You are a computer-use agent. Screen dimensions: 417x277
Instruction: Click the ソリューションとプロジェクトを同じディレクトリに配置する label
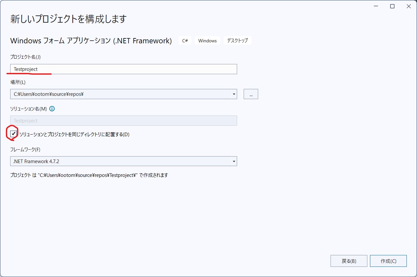[x=74, y=135]
